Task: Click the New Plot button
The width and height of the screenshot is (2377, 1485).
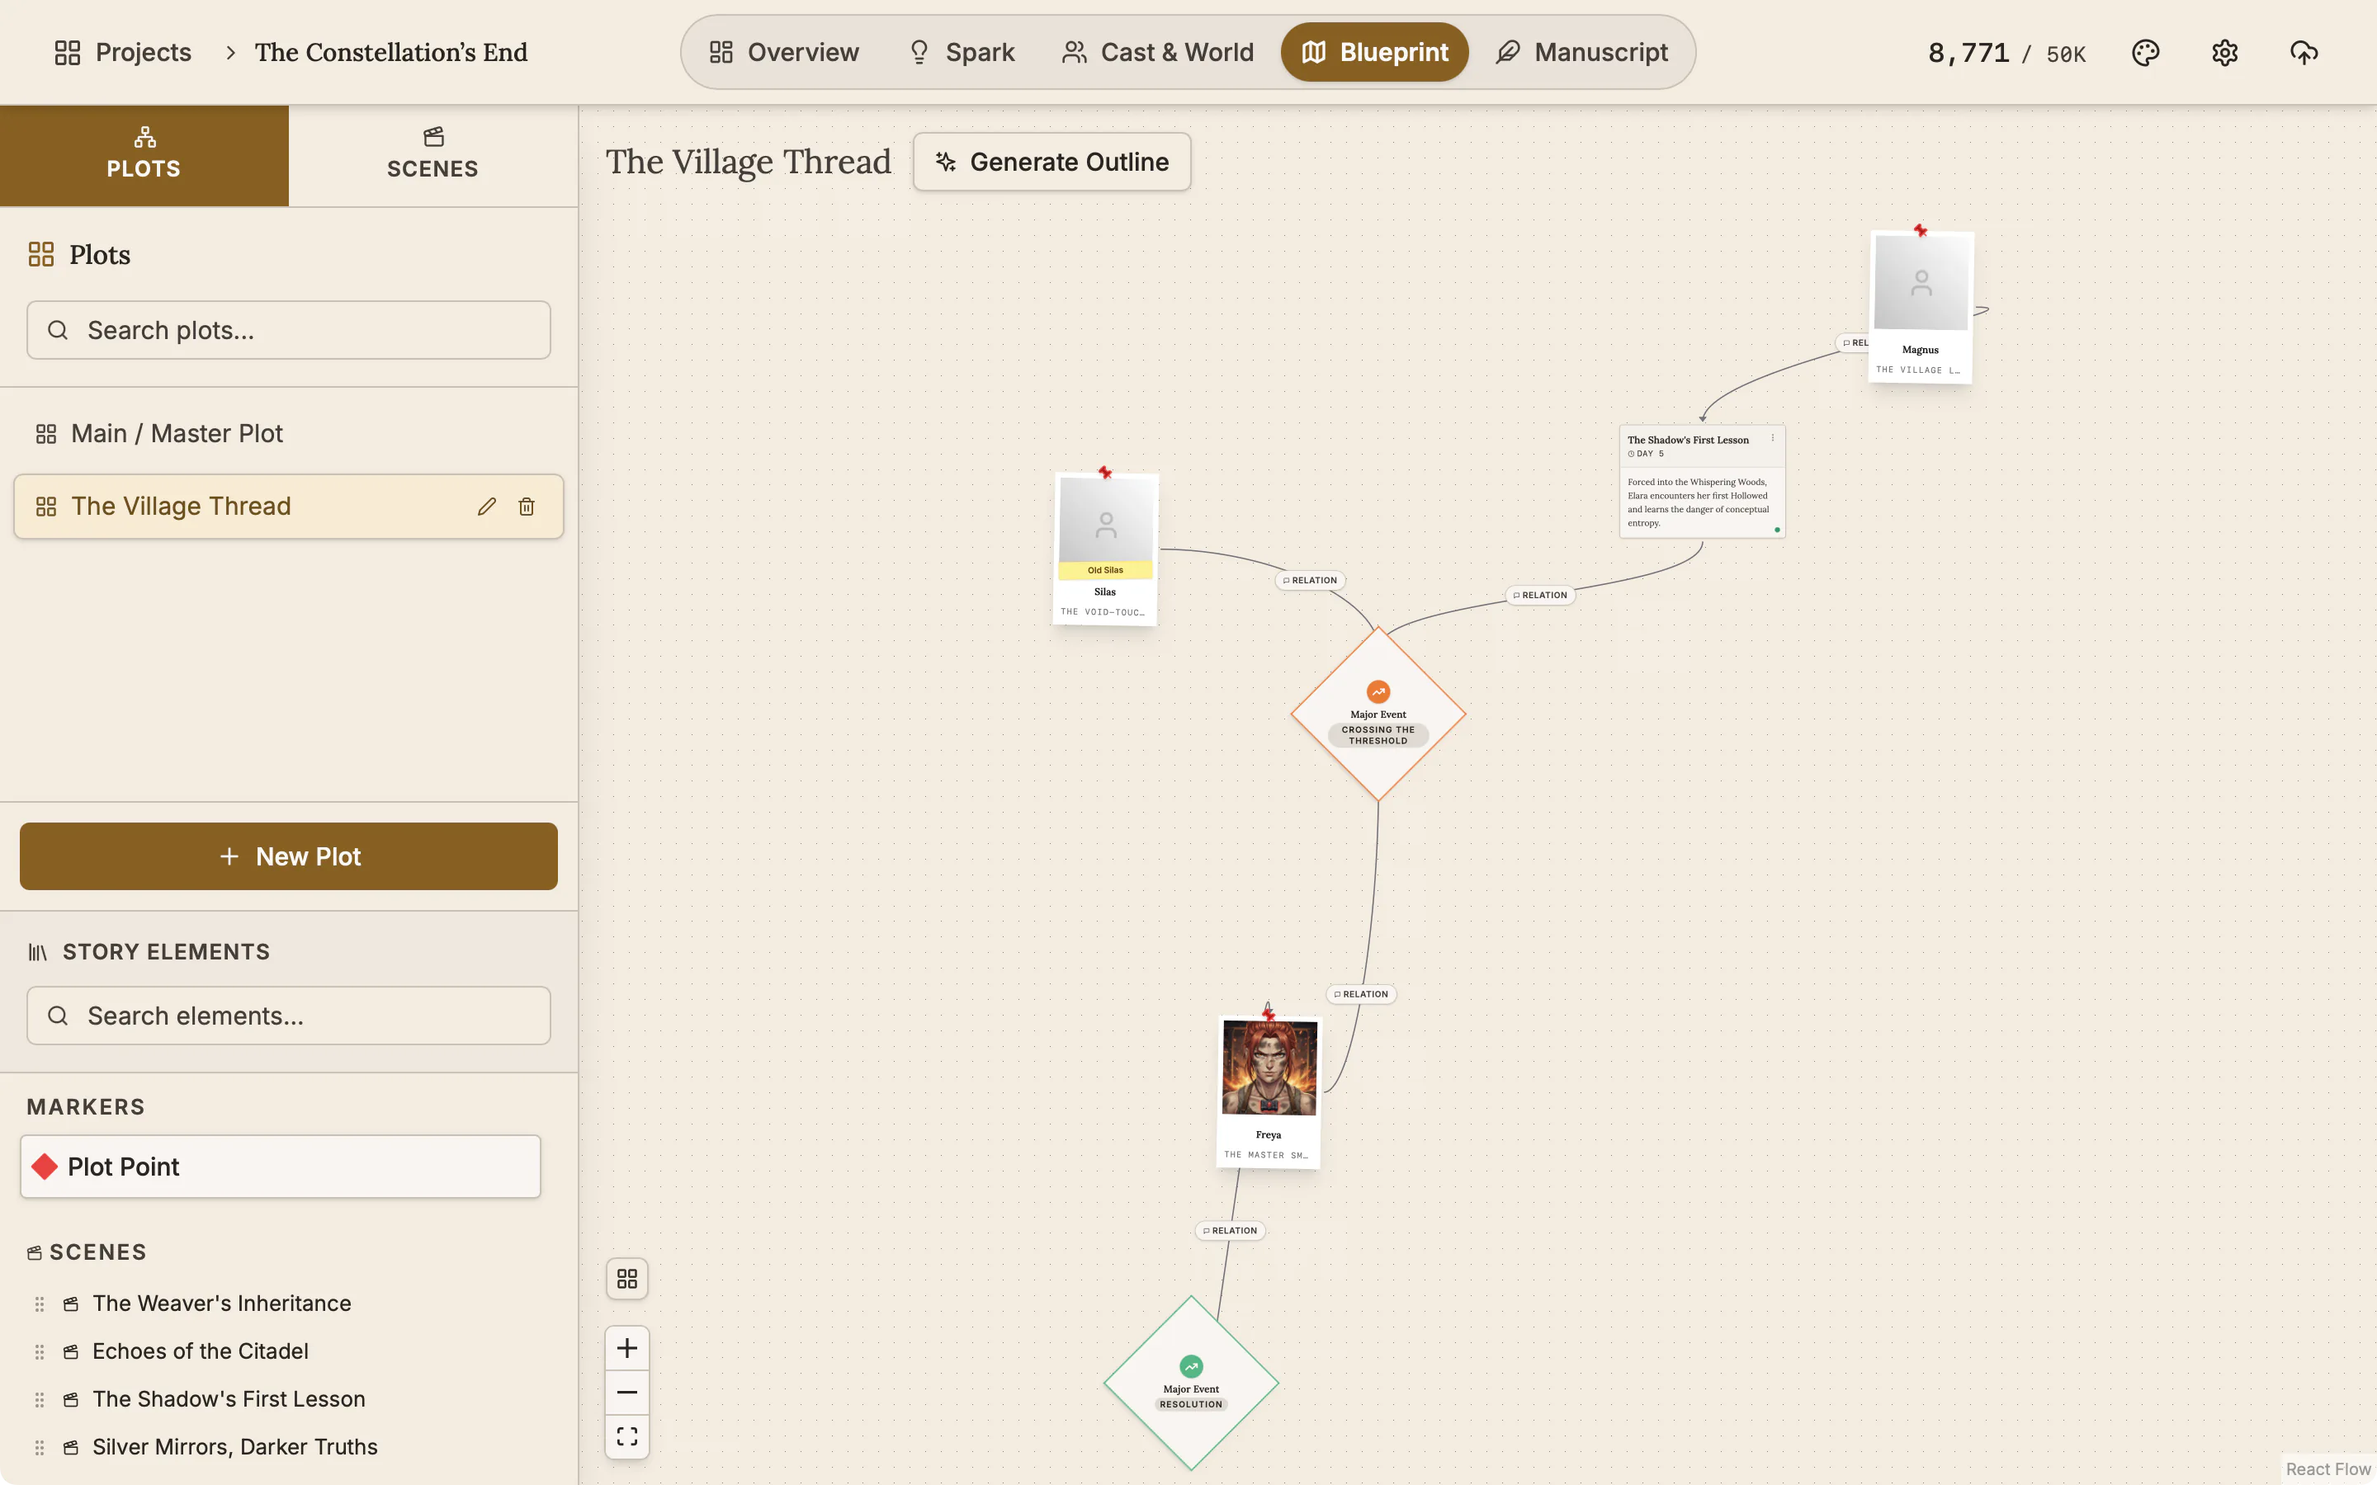Action: [x=289, y=856]
